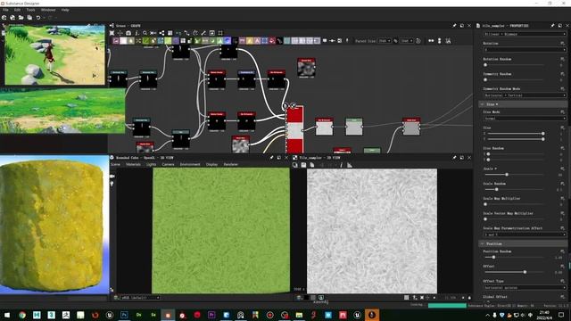Add a Blend node from node shelf
The height and width of the screenshot is (321, 571).
pos(116,41)
